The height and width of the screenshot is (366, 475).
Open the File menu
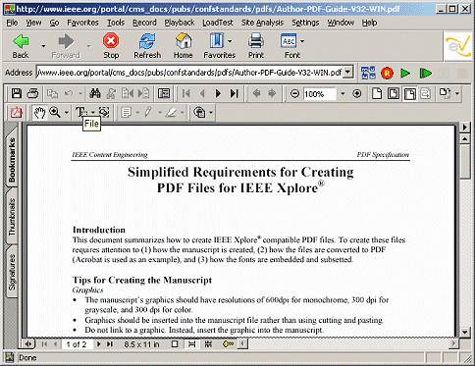[x=12, y=23]
